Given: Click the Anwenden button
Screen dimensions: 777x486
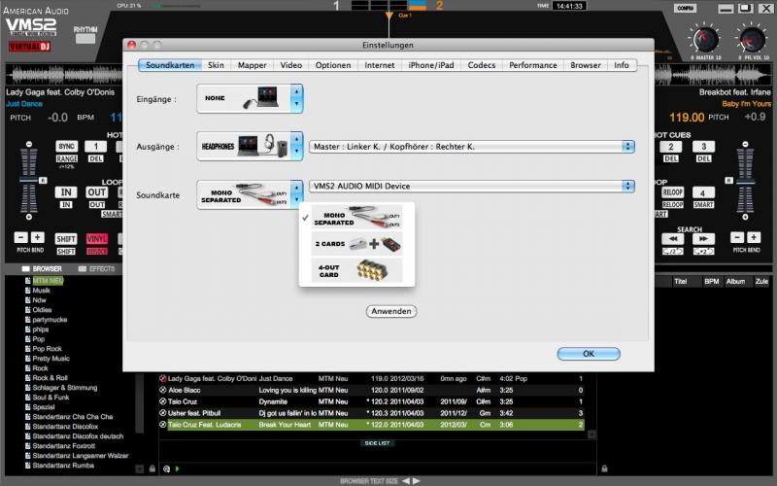Looking at the screenshot, I should [391, 312].
